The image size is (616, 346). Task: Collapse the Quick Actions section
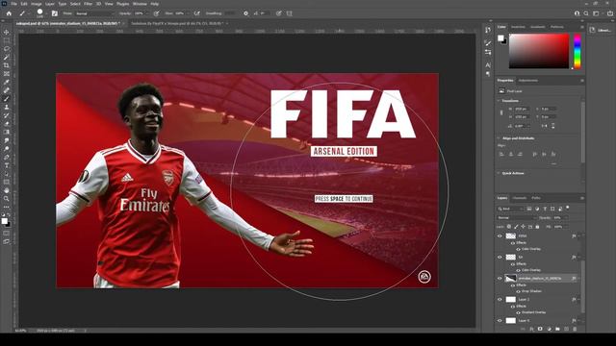tap(499, 173)
